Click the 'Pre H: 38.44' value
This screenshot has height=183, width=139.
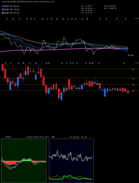pos(87,8)
